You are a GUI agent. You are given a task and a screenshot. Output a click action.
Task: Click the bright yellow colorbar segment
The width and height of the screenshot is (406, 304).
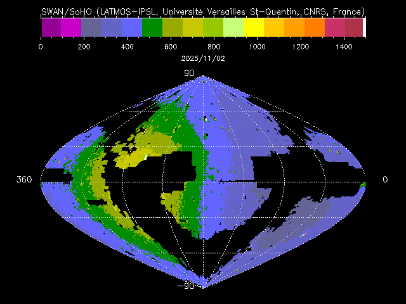point(254,27)
